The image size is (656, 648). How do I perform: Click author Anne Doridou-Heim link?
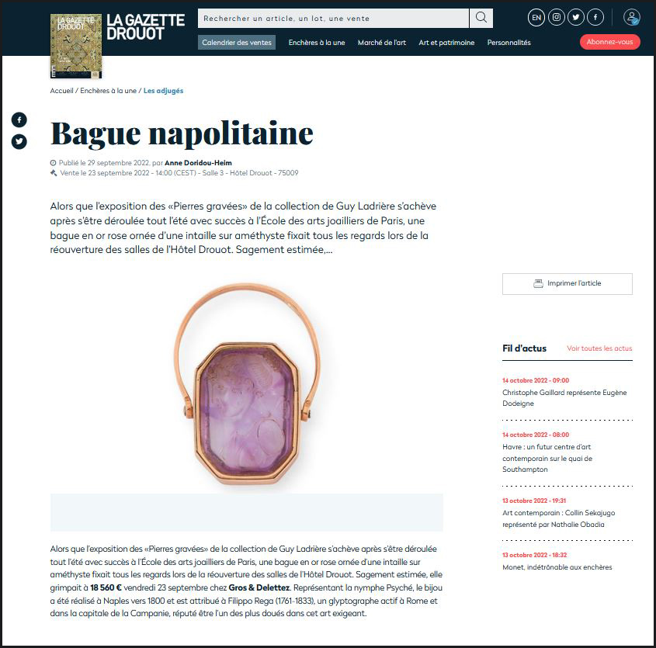pyautogui.click(x=198, y=163)
